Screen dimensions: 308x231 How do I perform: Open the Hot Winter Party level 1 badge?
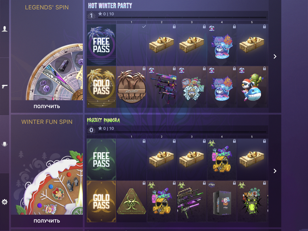(91, 15)
